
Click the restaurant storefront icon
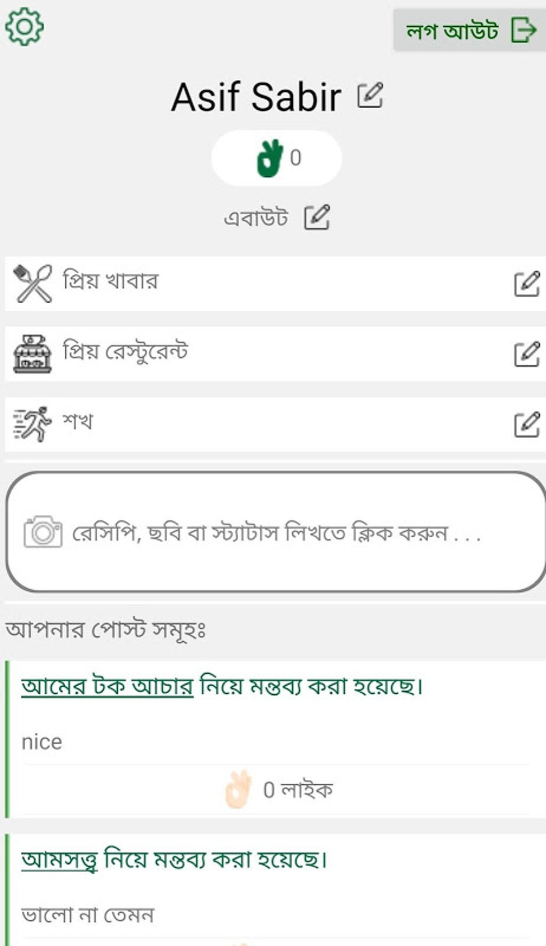33,354
